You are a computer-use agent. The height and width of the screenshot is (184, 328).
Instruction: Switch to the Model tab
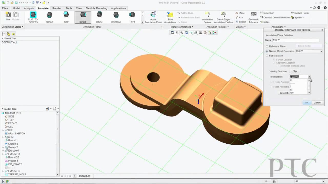click(x=16, y=8)
